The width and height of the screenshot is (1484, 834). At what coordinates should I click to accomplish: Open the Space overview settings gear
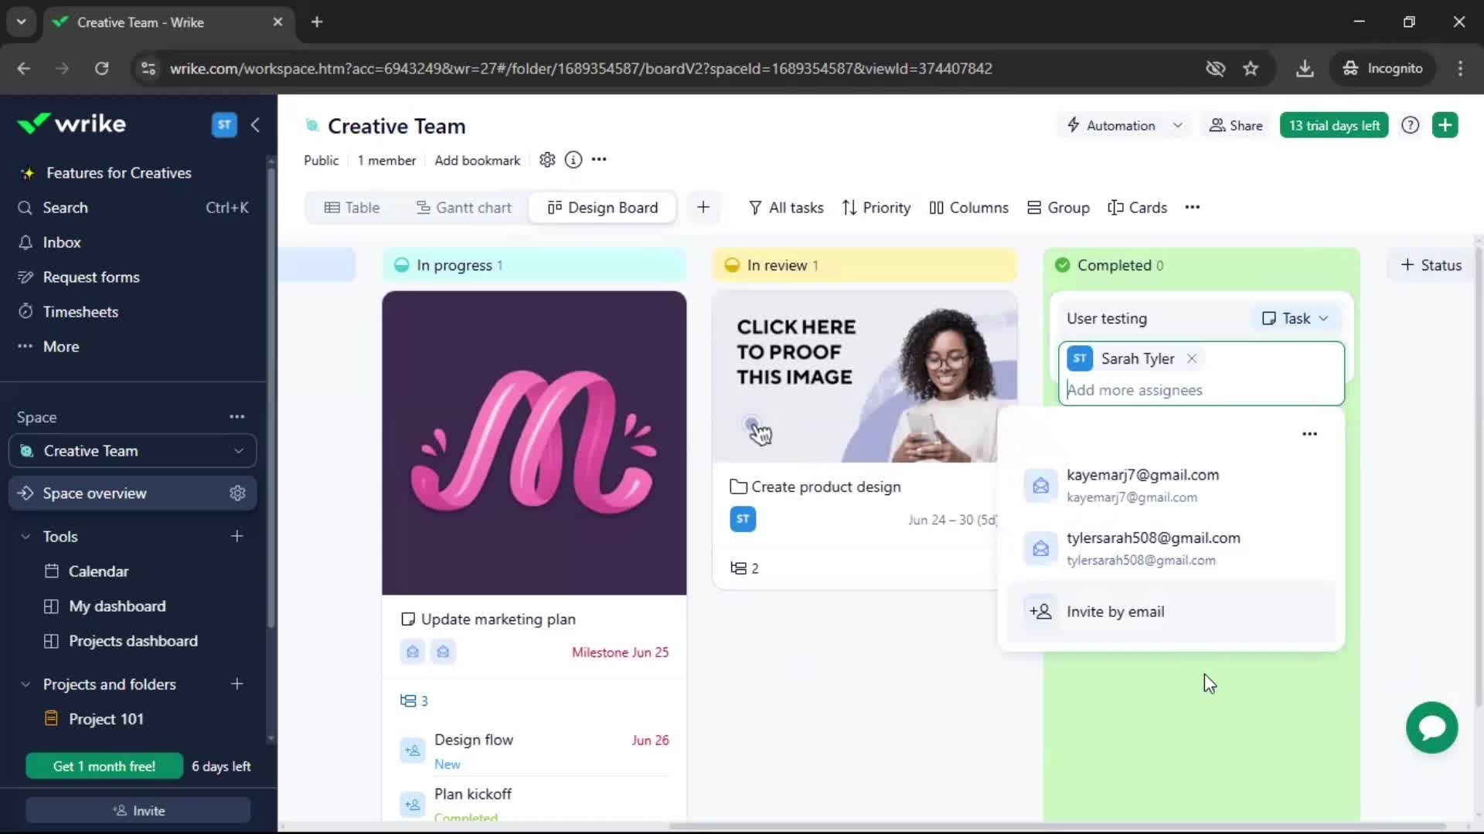237,493
